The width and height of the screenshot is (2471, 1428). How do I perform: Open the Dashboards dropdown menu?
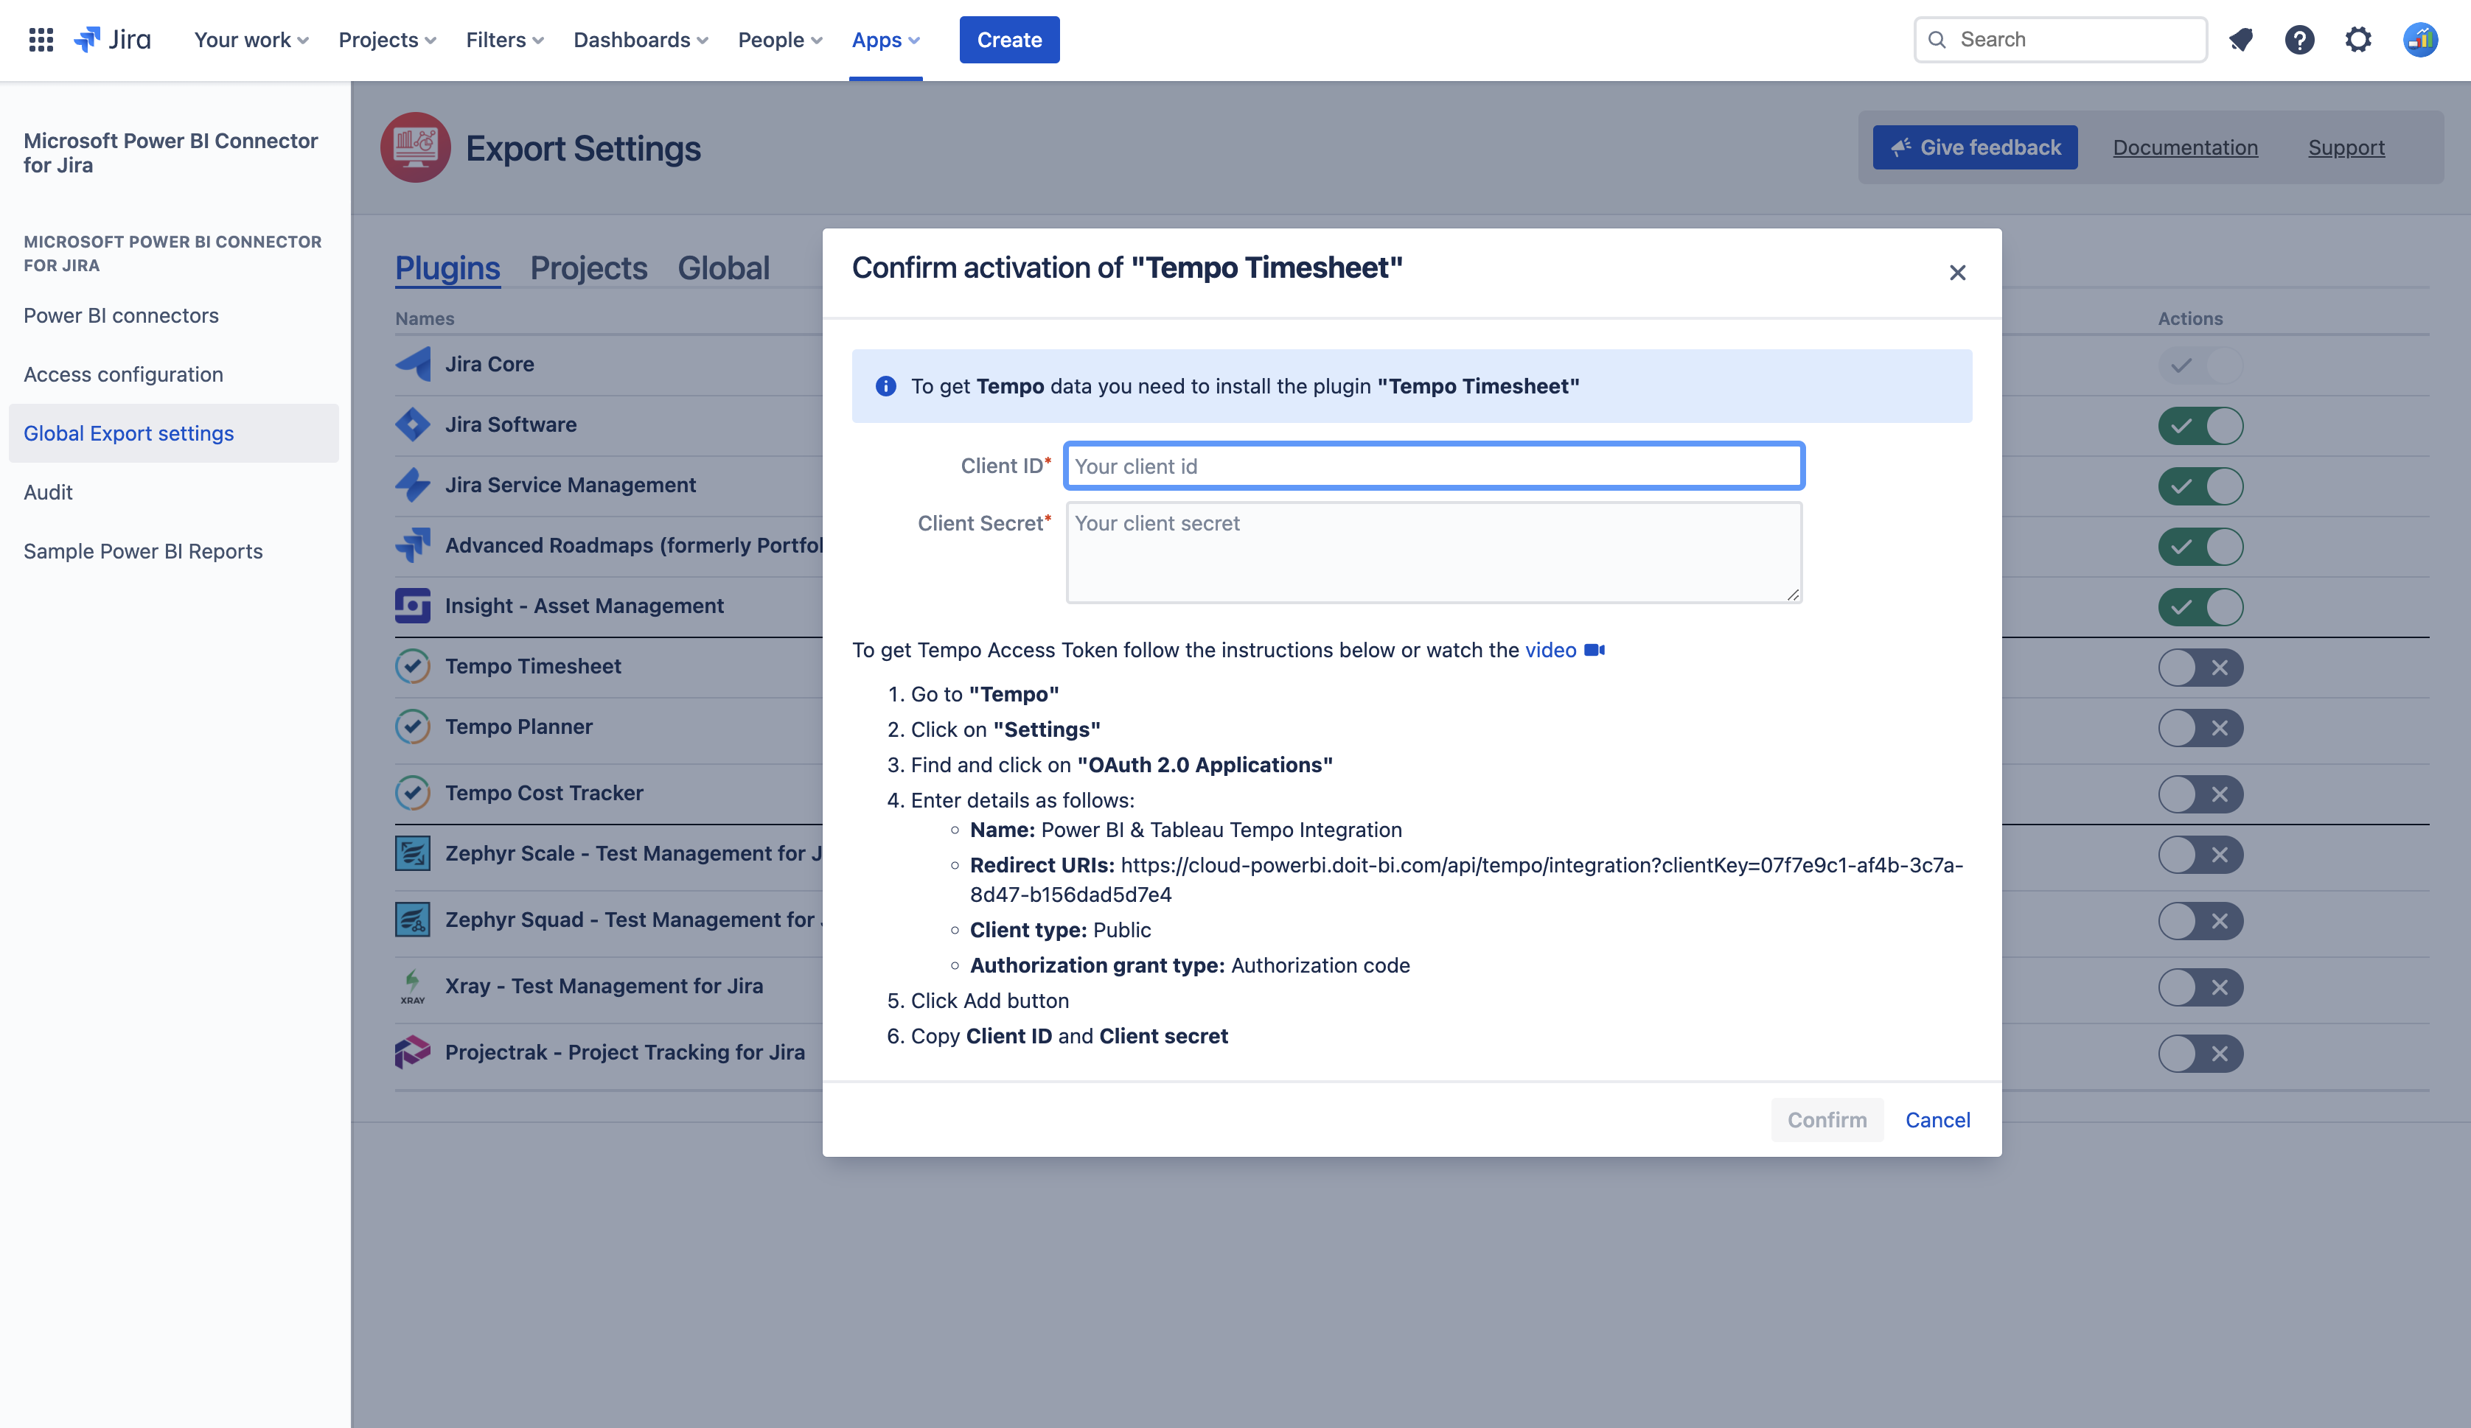(641, 41)
